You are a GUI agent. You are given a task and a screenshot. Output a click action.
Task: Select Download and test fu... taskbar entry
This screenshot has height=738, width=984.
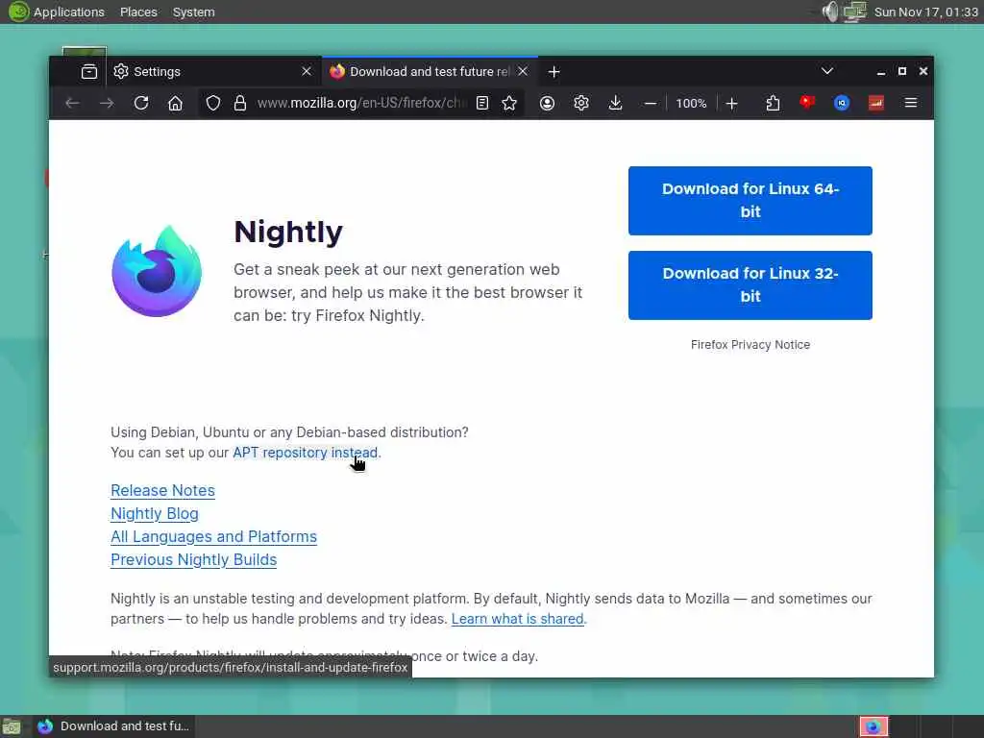(x=113, y=726)
